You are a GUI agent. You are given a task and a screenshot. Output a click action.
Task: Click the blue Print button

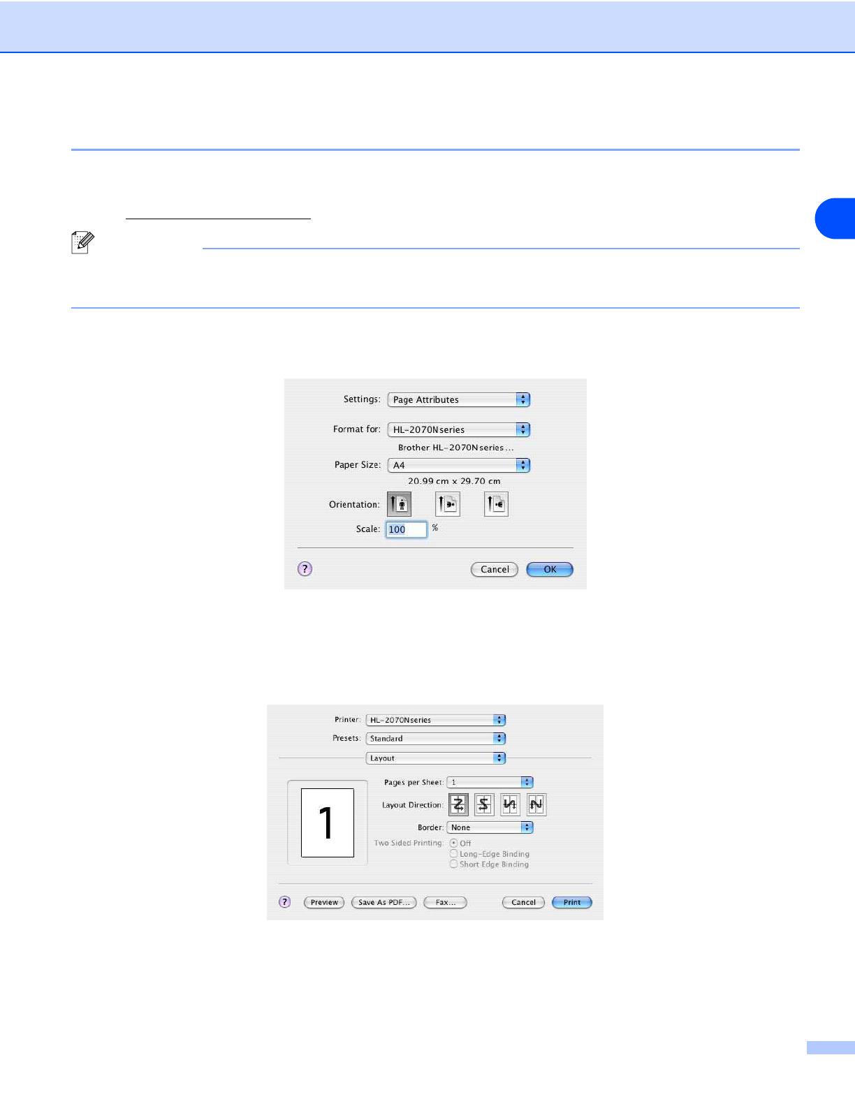tap(571, 902)
